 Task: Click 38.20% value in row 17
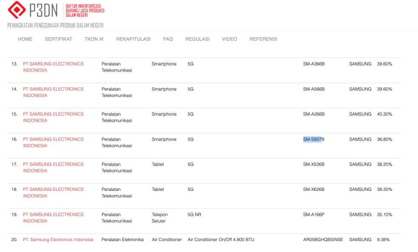coord(385,164)
